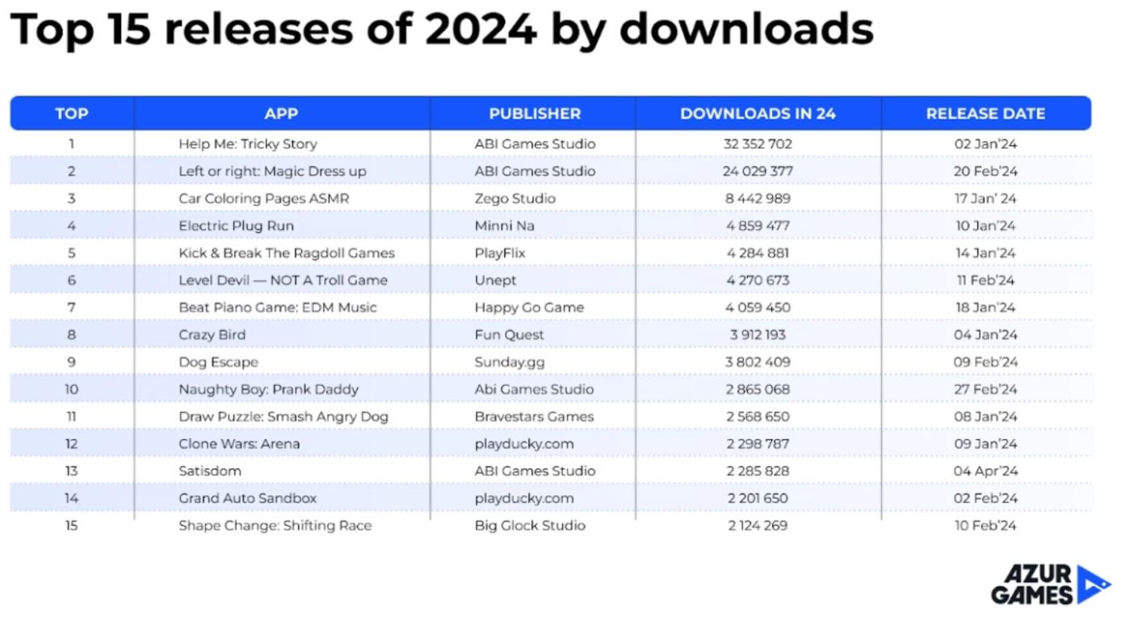
Task: Click Kick & Break The Ragdoll Games
Action: [287, 253]
